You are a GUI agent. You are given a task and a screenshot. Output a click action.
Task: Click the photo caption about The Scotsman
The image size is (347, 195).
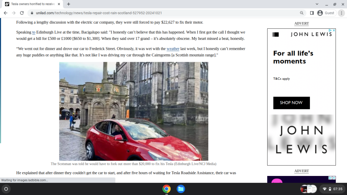[x=134, y=164]
